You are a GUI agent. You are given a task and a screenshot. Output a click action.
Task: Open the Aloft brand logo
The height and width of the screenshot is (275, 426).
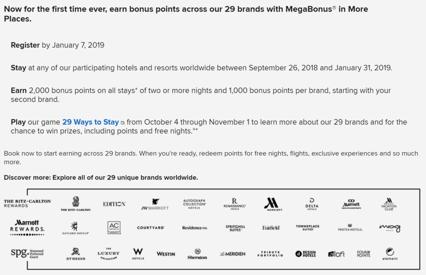[x=336, y=254]
